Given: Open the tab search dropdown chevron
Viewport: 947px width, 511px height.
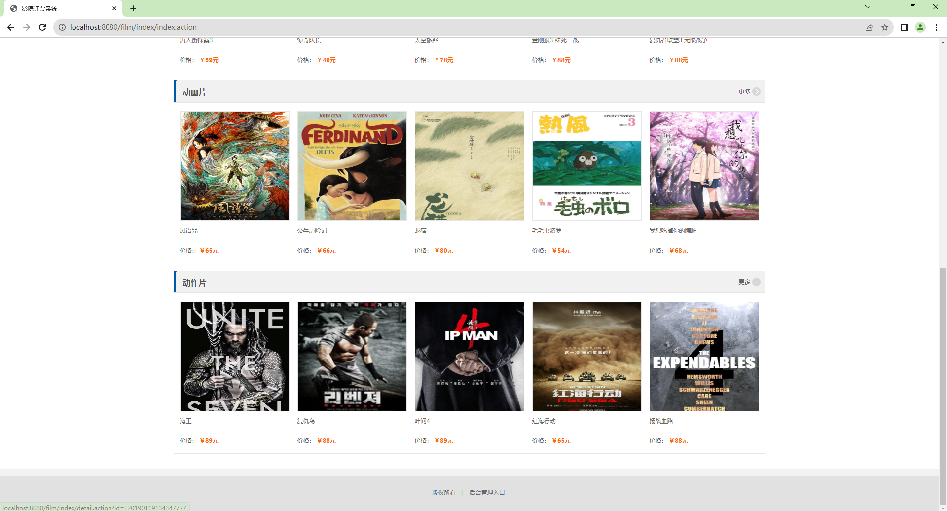Looking at the screenshot, I should [x=868, y=7].
